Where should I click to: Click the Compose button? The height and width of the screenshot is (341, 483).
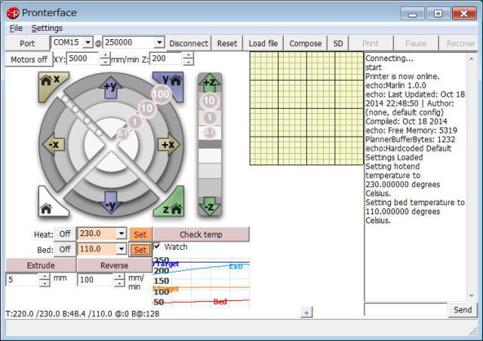(305, 44)
